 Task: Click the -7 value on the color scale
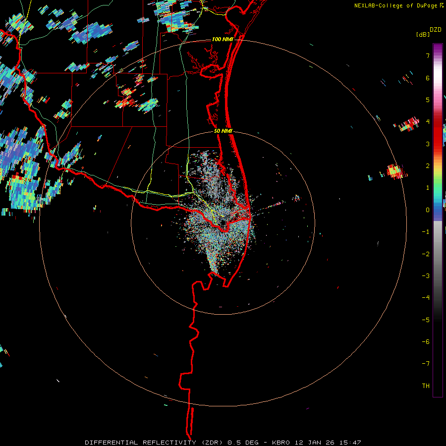426,364
